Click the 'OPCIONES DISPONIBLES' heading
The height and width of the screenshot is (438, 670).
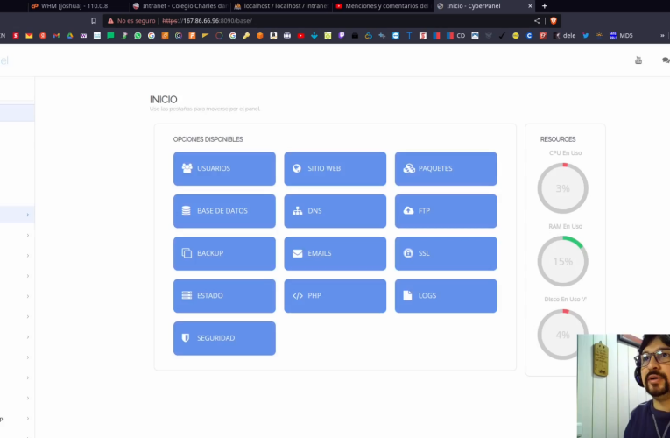[x=208, y=139]
